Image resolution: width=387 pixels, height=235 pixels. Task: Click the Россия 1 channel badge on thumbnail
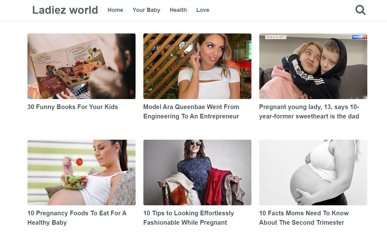point(360,37)
